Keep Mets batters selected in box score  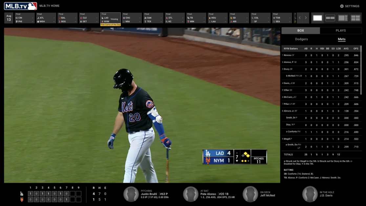pyautogui.click(x=341, y=39)
